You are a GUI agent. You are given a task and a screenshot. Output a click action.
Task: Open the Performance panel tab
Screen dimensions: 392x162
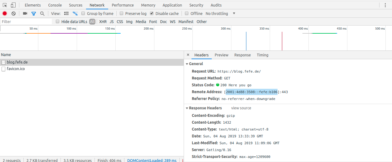123,5
